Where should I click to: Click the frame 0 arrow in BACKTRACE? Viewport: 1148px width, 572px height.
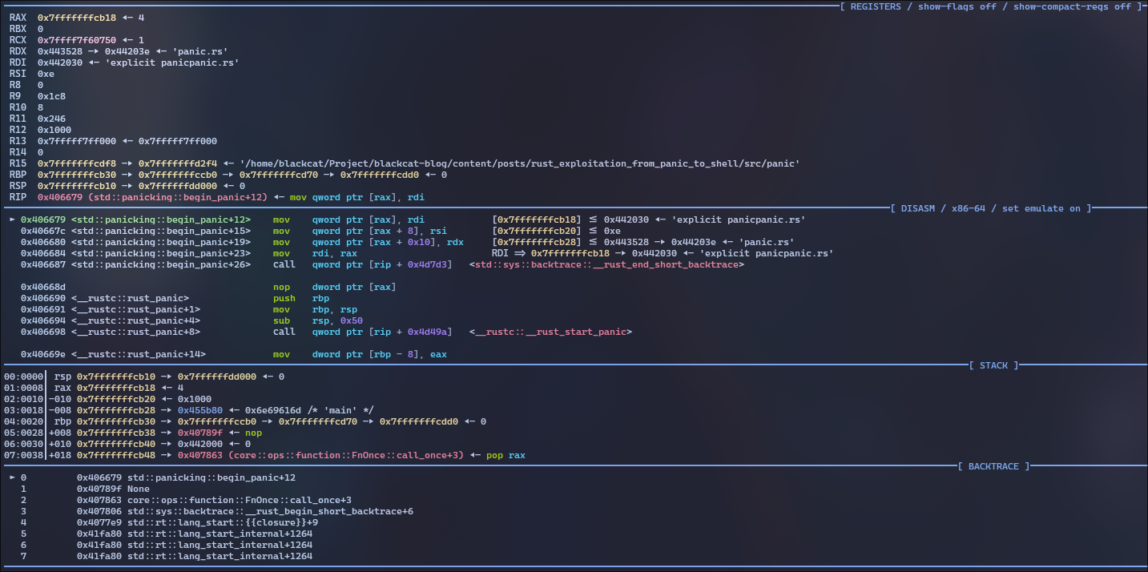point(11,477)
